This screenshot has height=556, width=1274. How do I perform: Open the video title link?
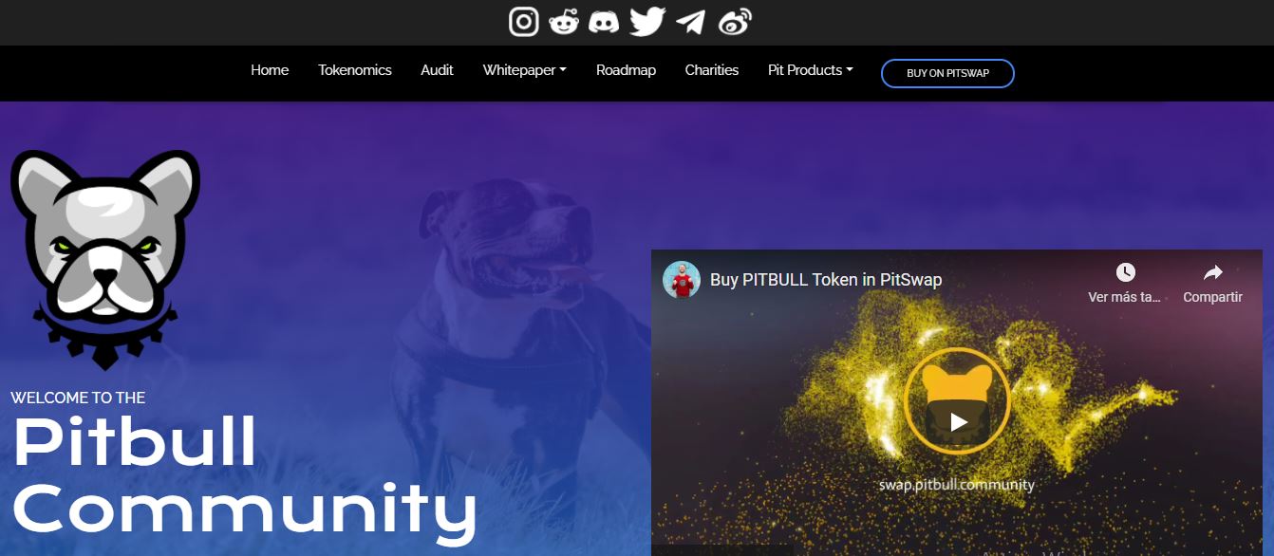(826, 280)
